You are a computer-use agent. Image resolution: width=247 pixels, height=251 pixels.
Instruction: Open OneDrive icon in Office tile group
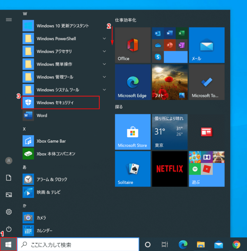[x=158, y=45]
